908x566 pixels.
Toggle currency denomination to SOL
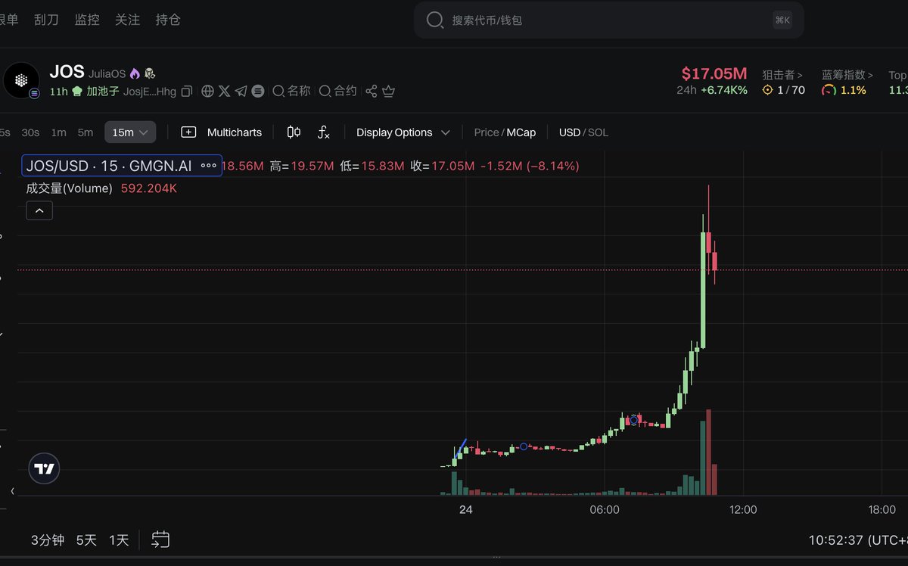click(598, 132)
